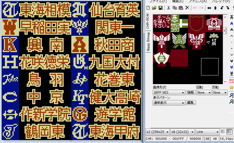The width and height of the screenshot is (234, 143).
Task: Save the file with the floppy disk icon
Action: [161, 8]
